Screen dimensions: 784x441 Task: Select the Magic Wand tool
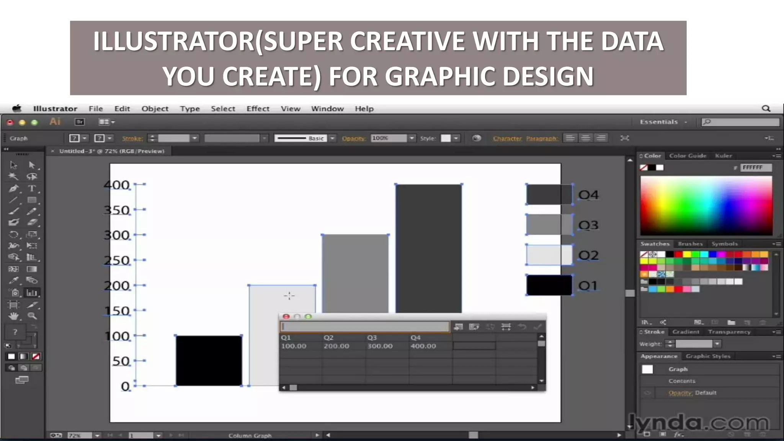point(14,176)
